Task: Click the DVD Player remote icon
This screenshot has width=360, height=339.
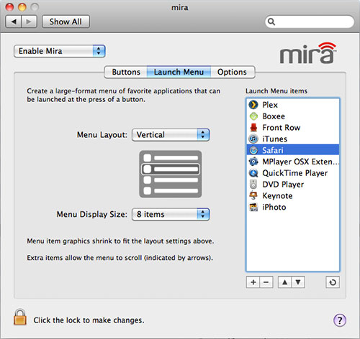Action: [x=253, y=185]
